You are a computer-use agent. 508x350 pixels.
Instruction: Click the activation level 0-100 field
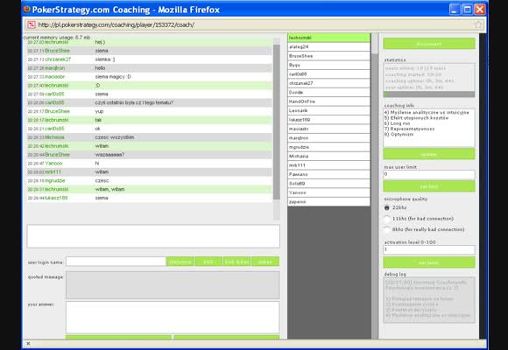(429, 249)
